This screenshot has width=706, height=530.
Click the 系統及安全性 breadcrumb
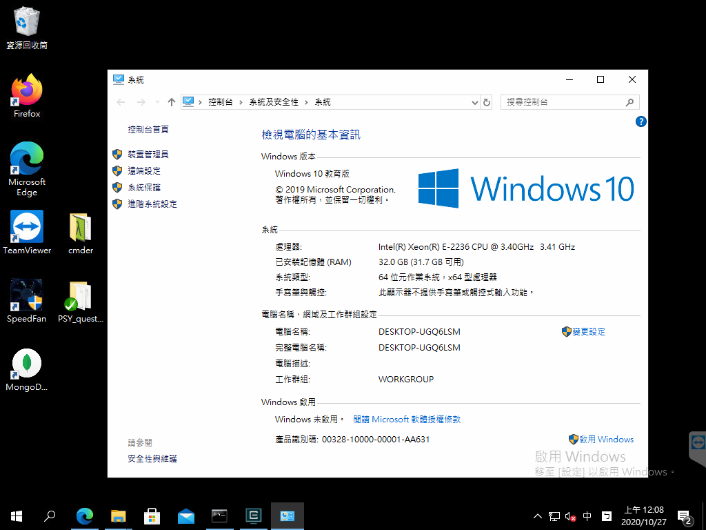point(274,102)
